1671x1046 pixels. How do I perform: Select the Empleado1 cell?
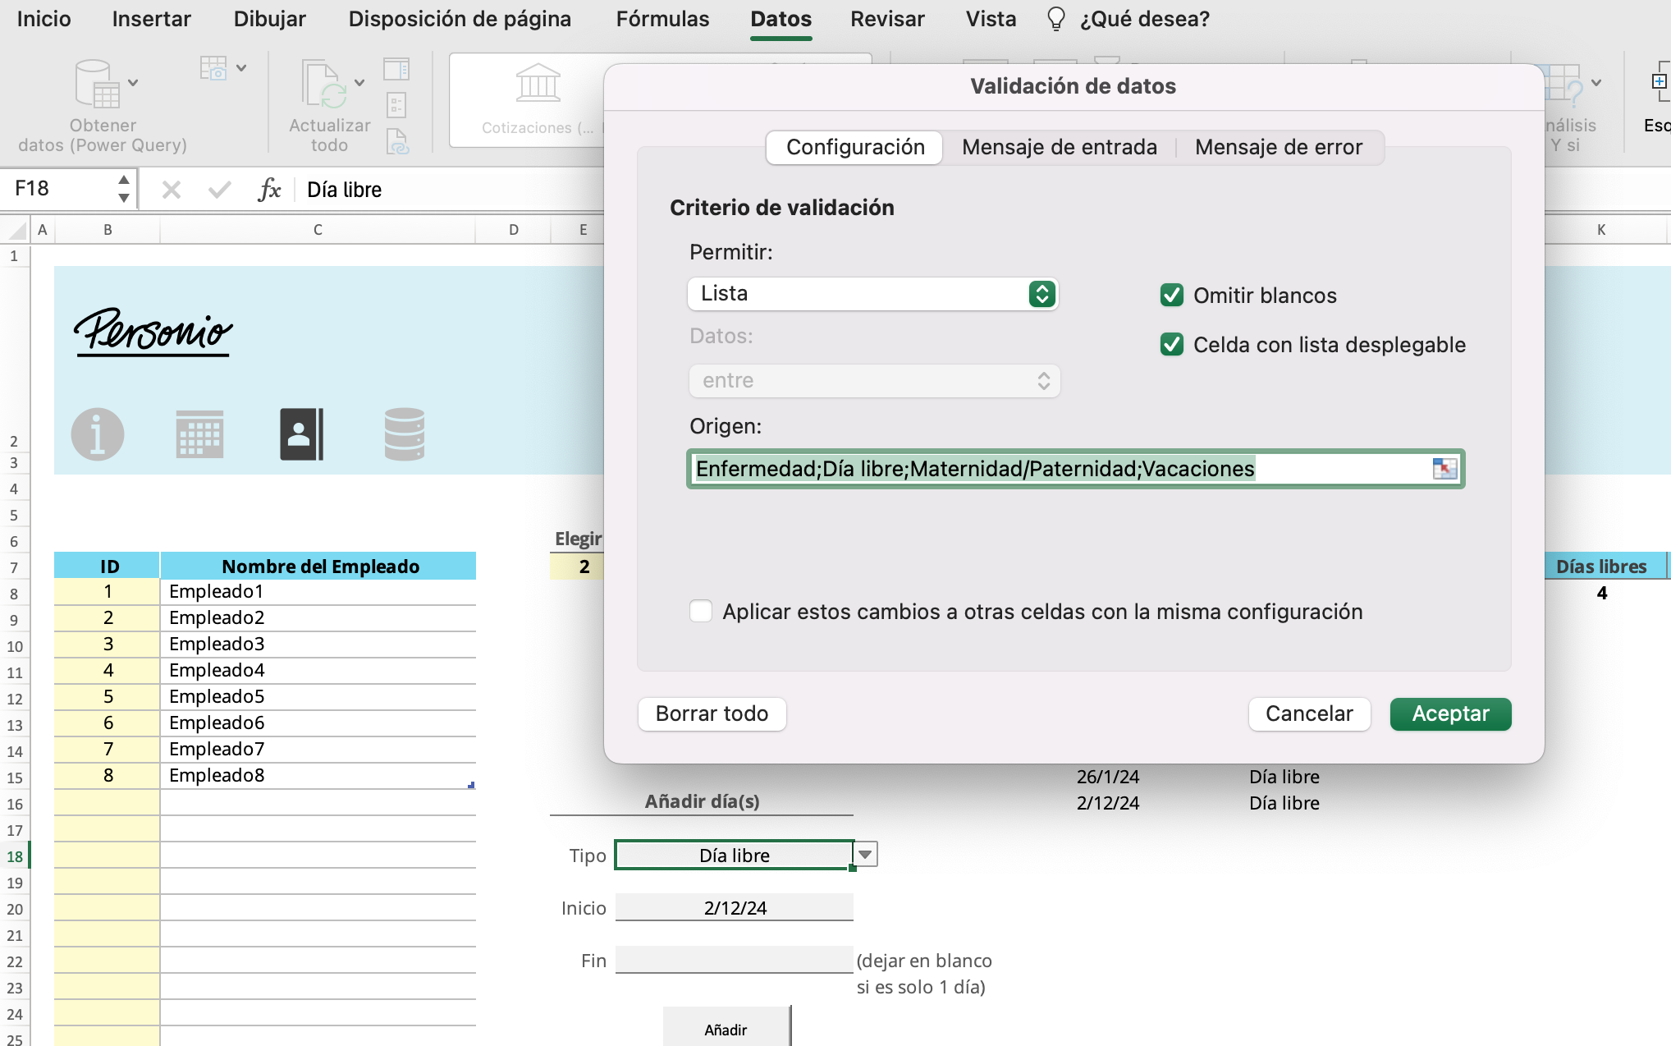point(318,592)
